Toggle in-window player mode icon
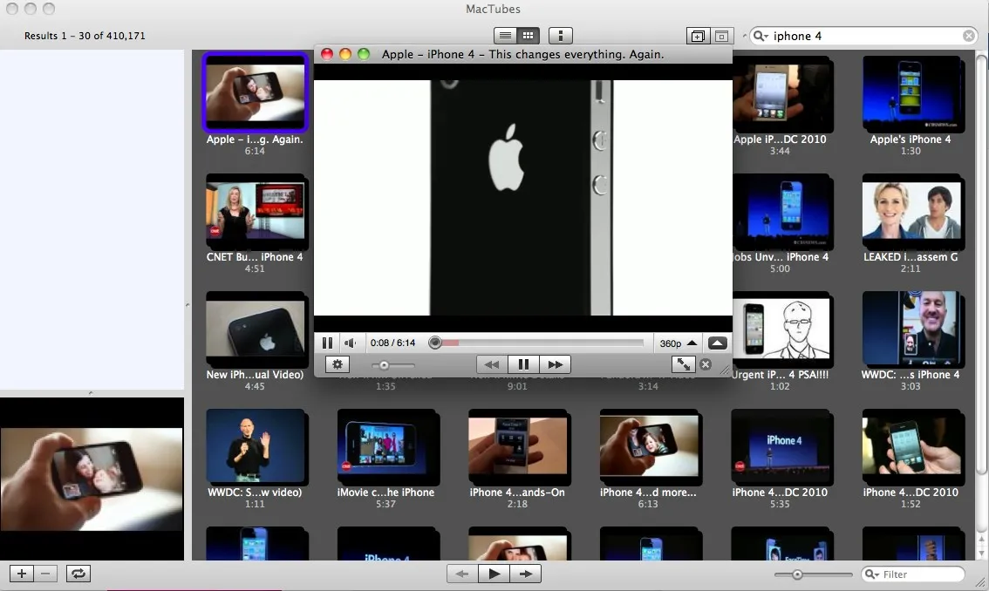Viewport: 989px width, 591px height. pyautogui.click(x=721, y=36)
